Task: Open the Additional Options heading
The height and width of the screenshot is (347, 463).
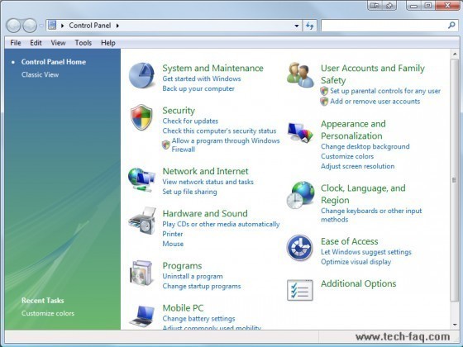Action: point(359,283)
